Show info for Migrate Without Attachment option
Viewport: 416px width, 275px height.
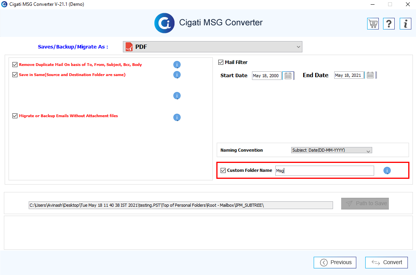click(177, 117)
